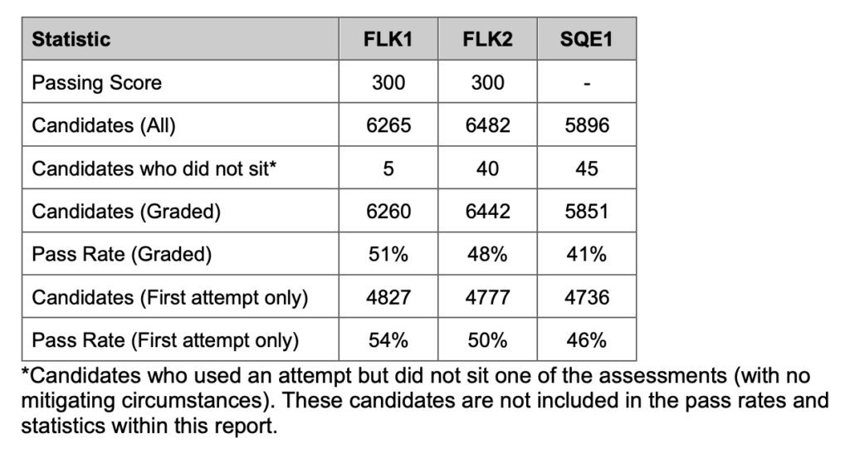Select the FLK1 column header
The width and height of the screenshot is (850, 449).
388,40
